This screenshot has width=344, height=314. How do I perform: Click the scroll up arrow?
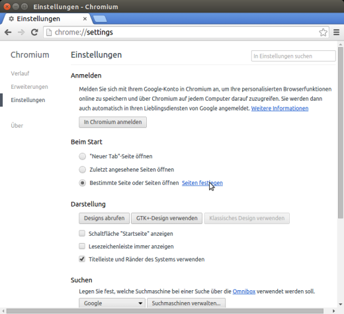[341, 44]
